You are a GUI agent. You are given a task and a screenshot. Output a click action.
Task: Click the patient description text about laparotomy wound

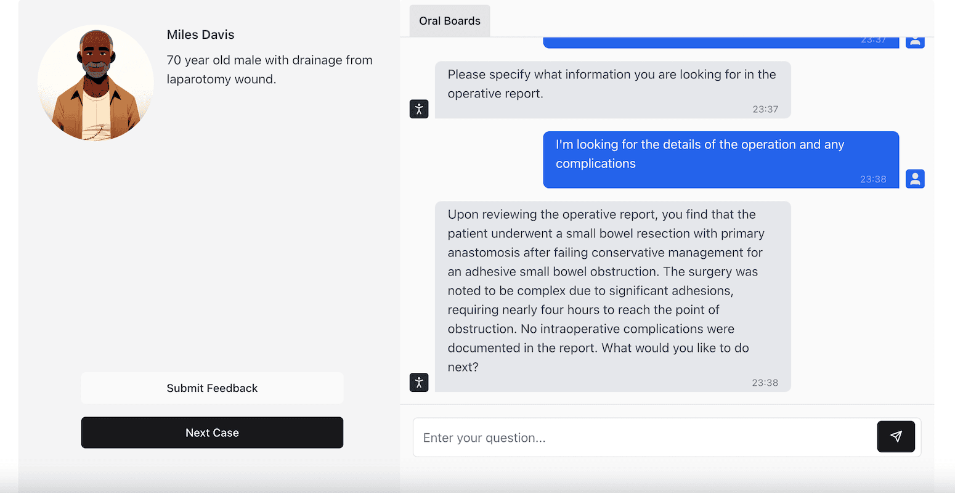[x=269, y=69]
